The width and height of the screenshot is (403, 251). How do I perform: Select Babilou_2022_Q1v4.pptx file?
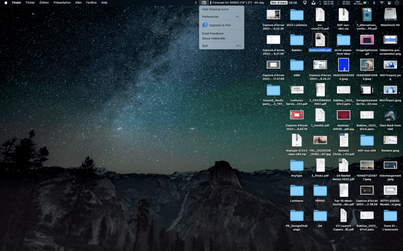pos(367,215)
